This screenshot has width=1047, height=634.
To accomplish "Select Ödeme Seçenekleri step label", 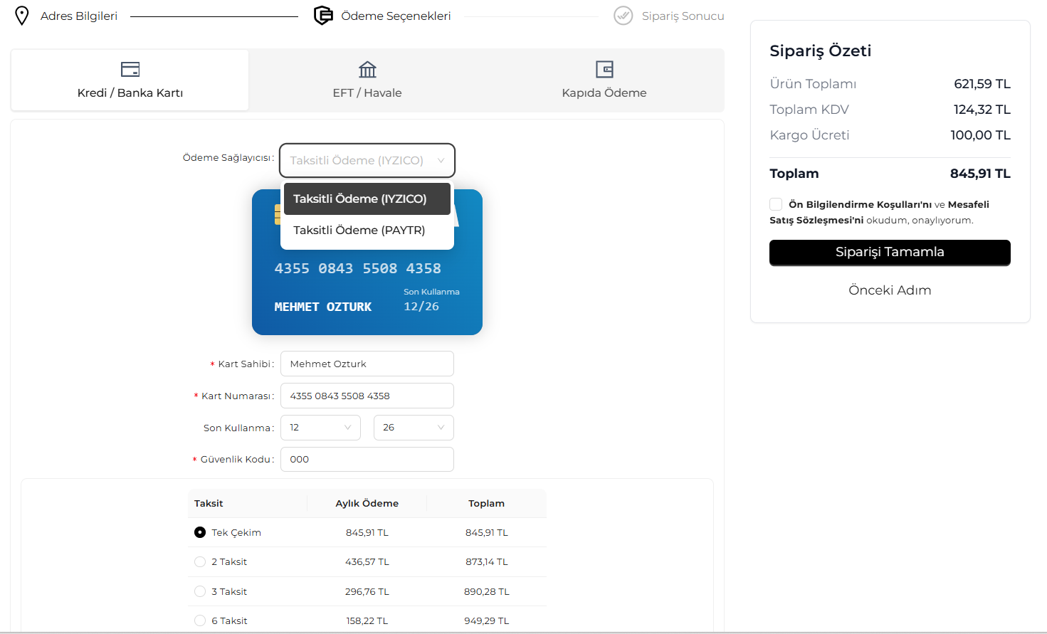I will point(396,16).
